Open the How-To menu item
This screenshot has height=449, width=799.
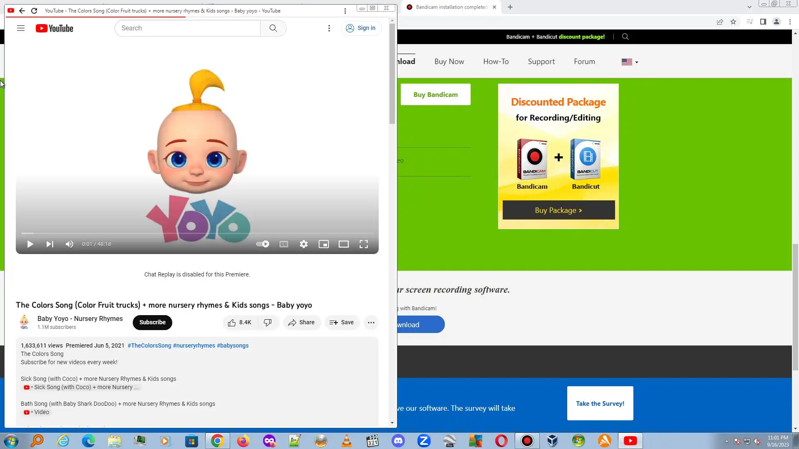[x=496, y=62]
